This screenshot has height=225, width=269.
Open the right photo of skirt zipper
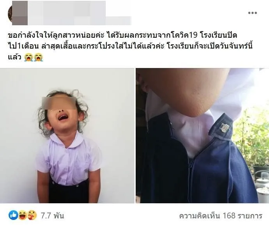202,136
